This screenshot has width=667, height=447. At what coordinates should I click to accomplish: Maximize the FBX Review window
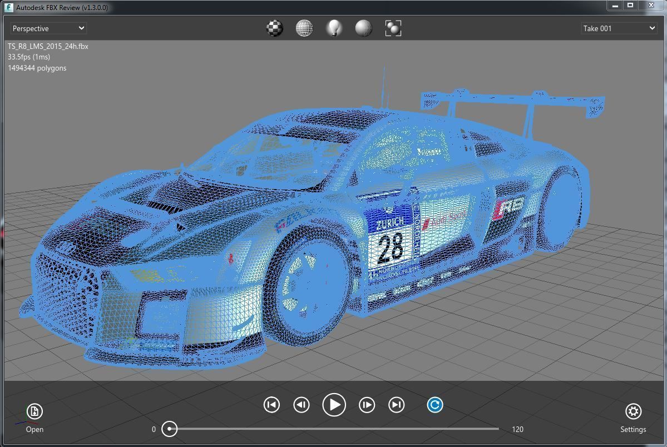pyautogui.click(x=630, y=5)
